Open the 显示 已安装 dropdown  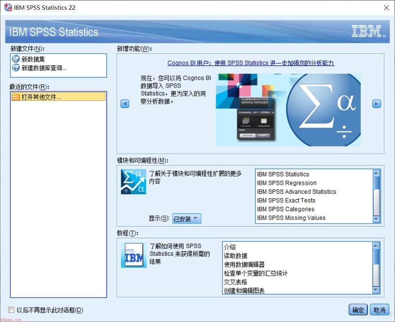[187, 219]
